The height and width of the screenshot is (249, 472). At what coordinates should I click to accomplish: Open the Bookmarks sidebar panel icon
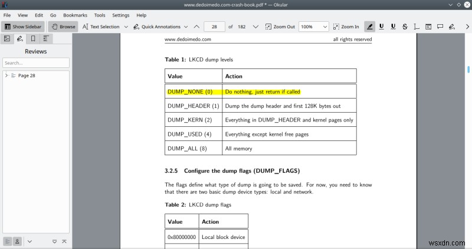32,39
